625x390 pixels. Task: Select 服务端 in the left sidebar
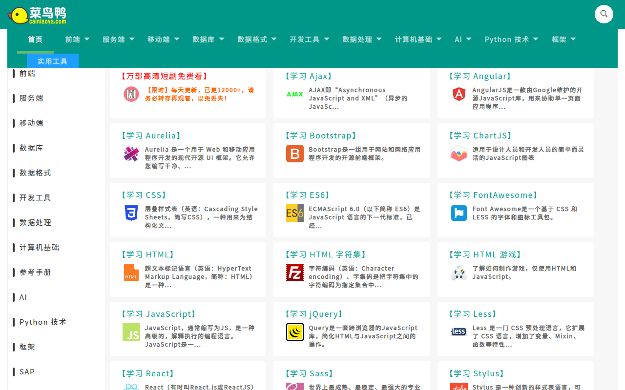click(31, 98)
